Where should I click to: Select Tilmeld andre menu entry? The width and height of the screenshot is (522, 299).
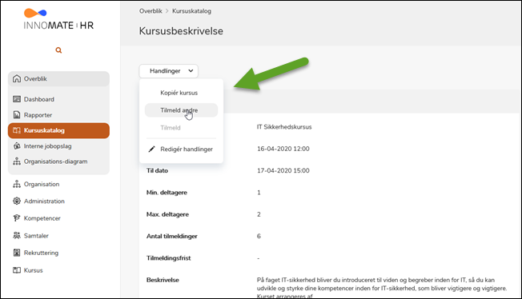pos(181,110)
